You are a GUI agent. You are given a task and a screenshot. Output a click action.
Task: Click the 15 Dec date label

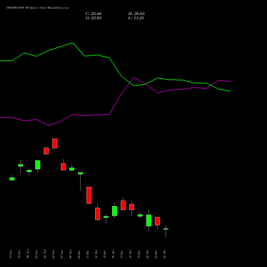point(105,254)
